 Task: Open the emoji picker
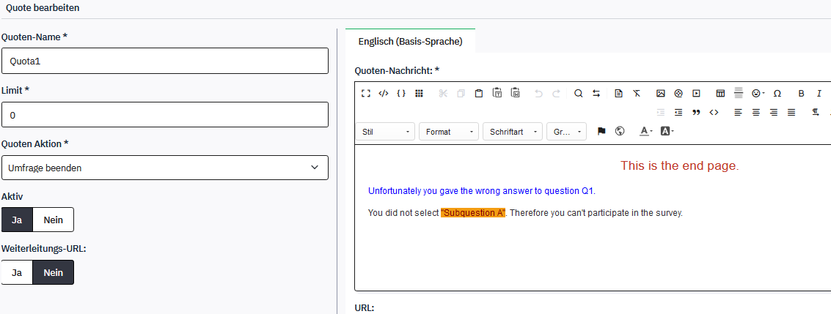click(x=758, y=93)
